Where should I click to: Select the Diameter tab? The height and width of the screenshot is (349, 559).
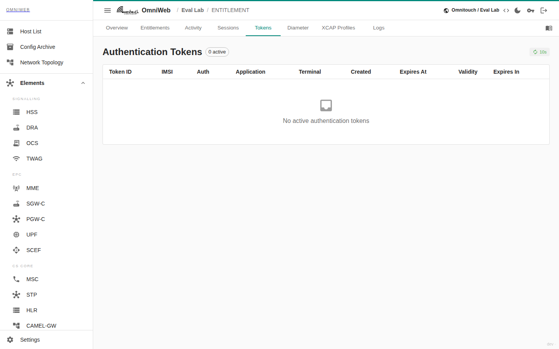coord(298,28)
